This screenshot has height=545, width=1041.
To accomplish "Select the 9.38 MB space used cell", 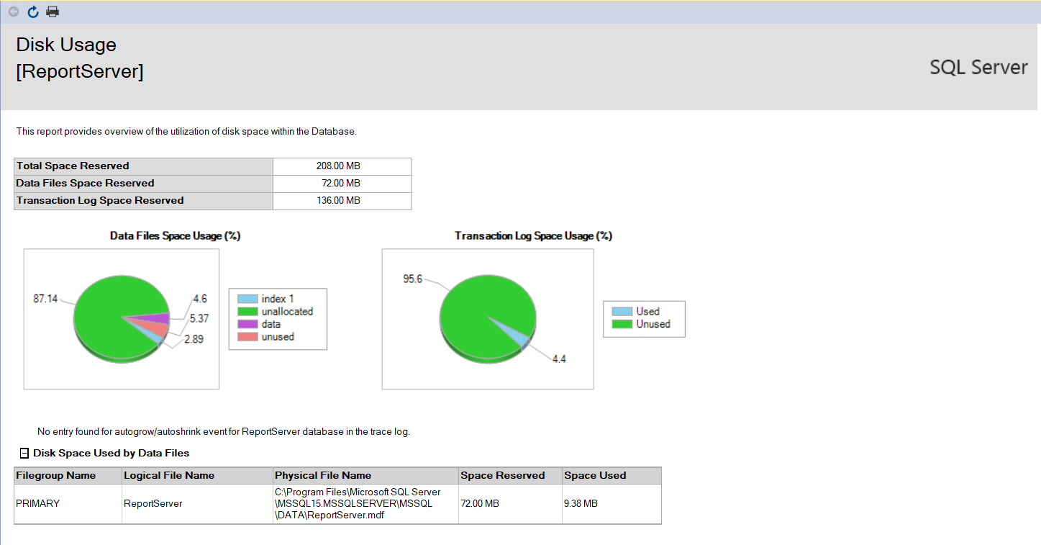I will [612, 504].
